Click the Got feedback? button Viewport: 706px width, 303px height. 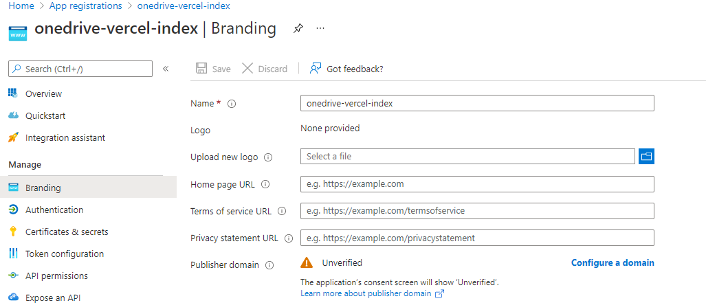coord(346,69)
